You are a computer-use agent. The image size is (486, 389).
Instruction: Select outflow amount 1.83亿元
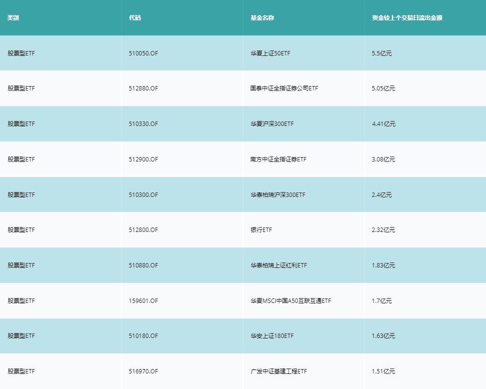[x=383, y=265]
